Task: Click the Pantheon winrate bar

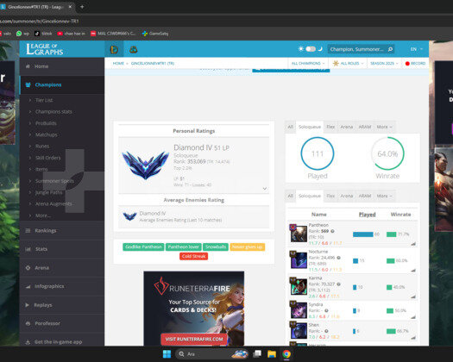Action: (391, 234)
